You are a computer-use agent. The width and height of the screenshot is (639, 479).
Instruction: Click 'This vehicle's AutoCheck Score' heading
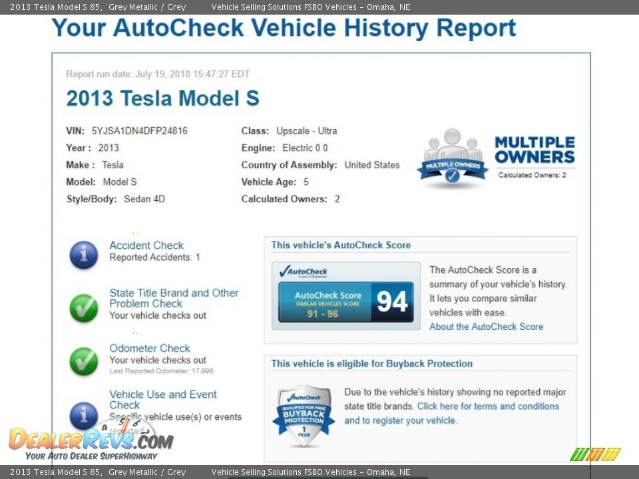coord(341,245)
